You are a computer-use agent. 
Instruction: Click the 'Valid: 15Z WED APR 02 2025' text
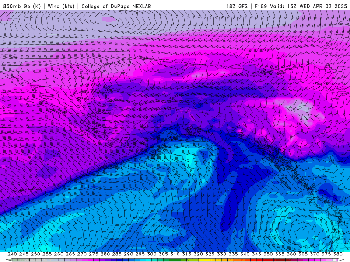click(308, 6)
